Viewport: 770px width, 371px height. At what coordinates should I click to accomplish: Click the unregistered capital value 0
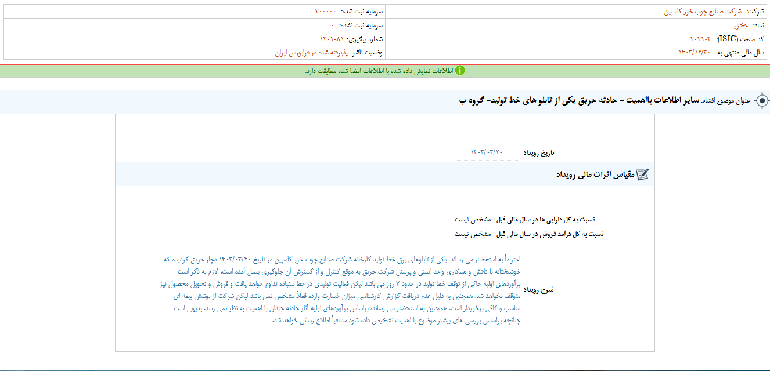[x=333, y=26]
